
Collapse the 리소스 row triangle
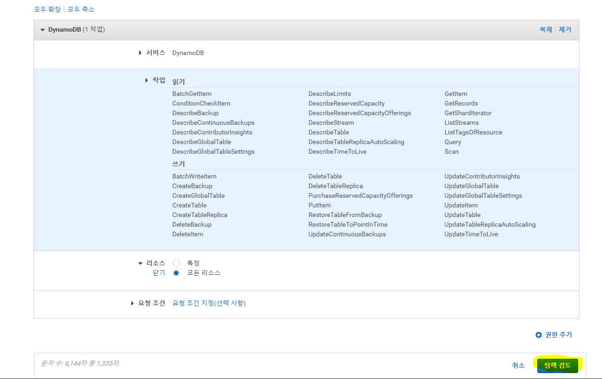pos(140,263)
